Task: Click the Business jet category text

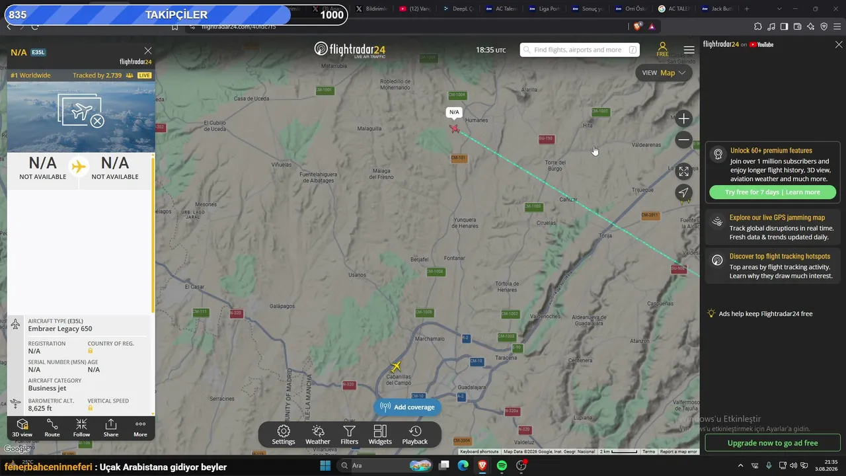Action: click(48, 388)
